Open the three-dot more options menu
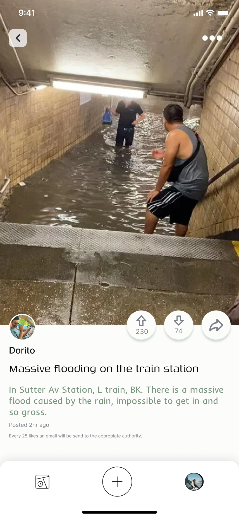 212,38
